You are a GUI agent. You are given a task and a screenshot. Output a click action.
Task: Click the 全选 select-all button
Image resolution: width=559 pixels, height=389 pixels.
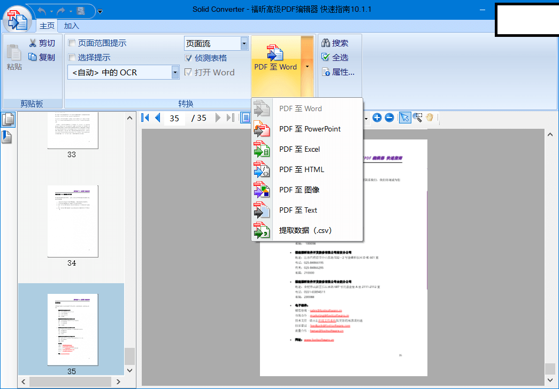coord(335,57)
